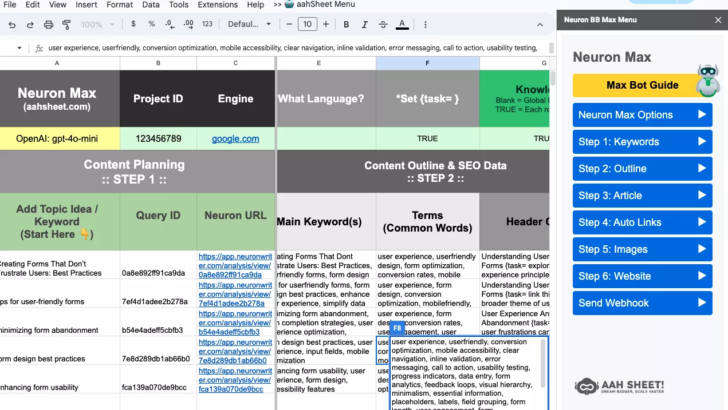Print the spreadsheet using printer icon
This screenshot has width=728, height=410.
click(49, 25)
